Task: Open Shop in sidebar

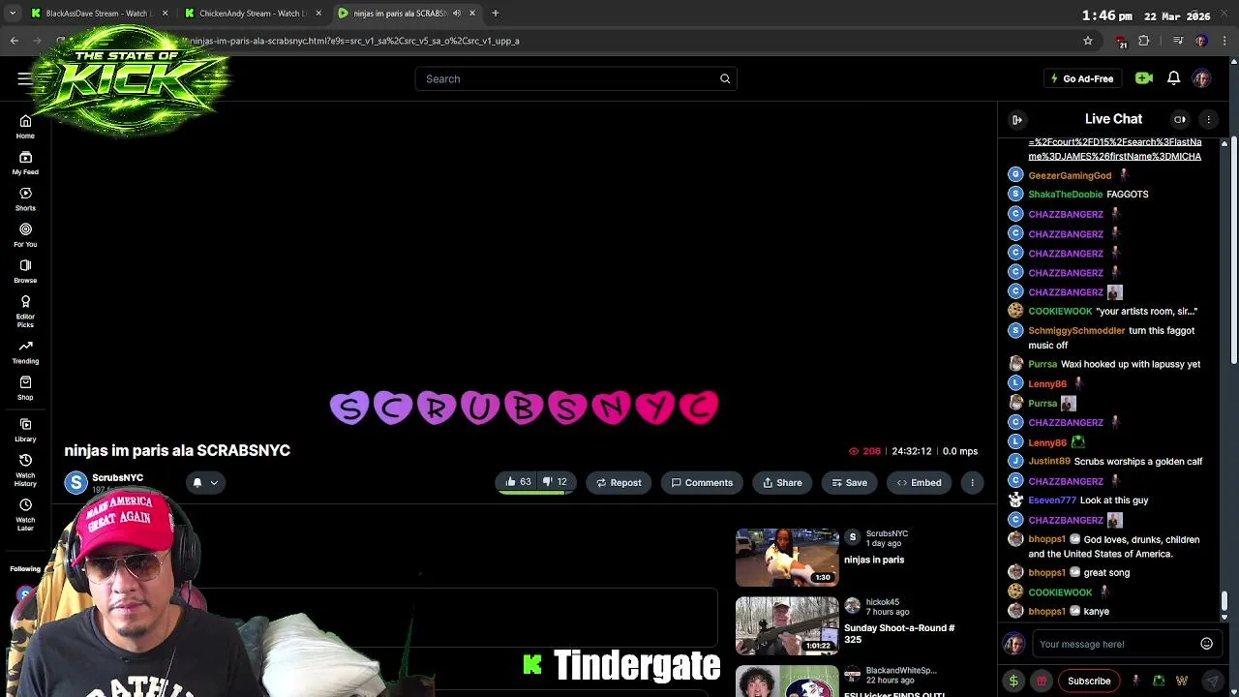Action: pyautogui.click(x=25, y=387)
